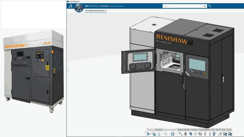Image resolution: width=244 pixels, height=137 pixels.
Task: Click inside the Search field
Action: pos(183,6)
